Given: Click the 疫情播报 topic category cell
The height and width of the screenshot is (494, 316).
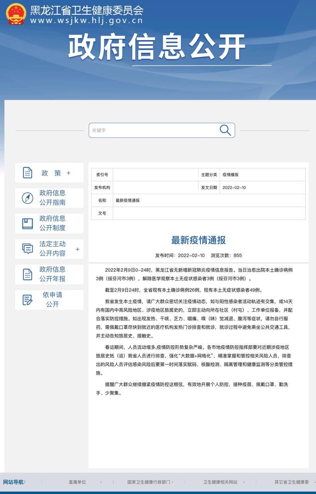Looking at the screenshot, I should pos(262,175).
